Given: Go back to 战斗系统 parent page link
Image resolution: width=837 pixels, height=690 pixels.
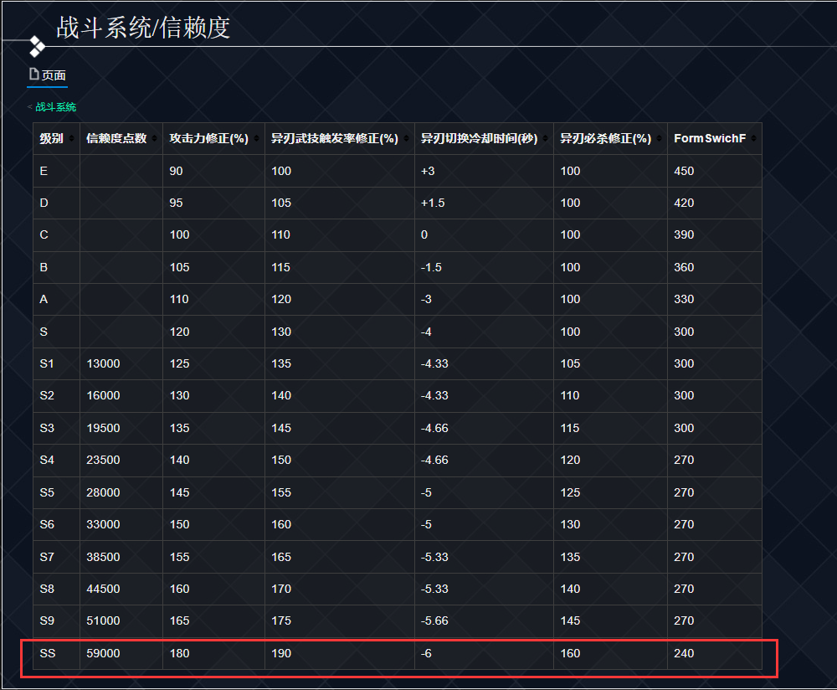Looking at the screenshot, I should (55, 107).
